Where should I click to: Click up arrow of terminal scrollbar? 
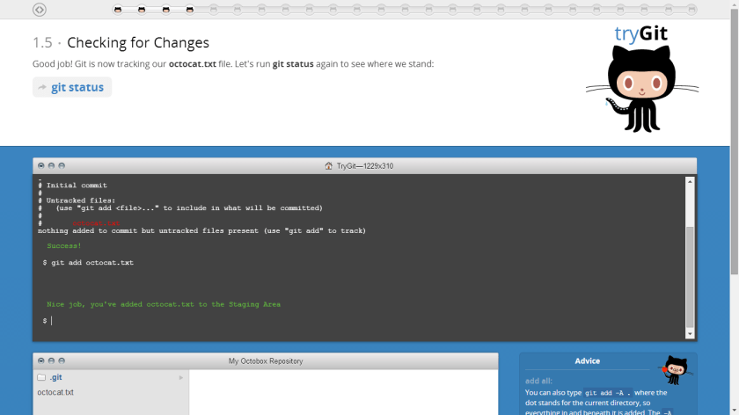click(x=690, y=181)
